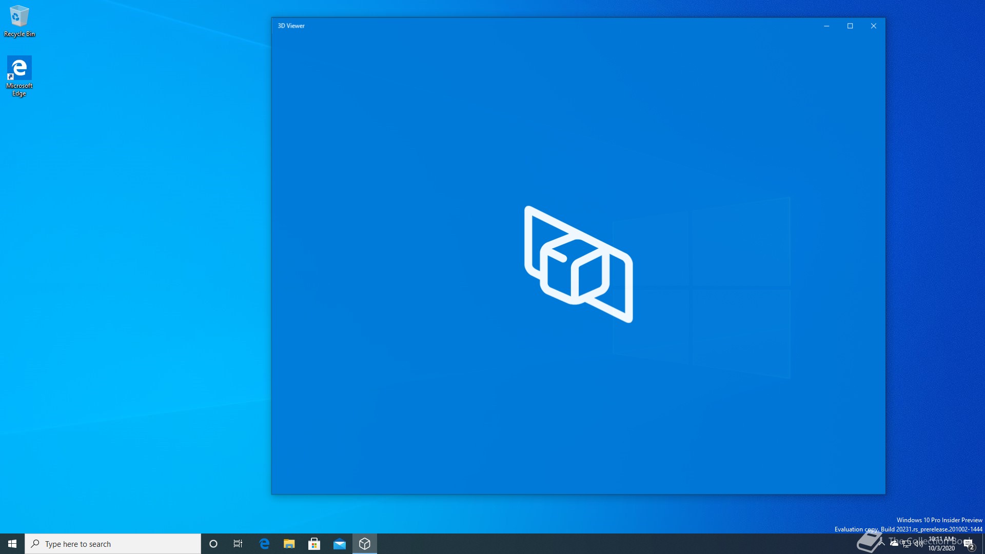
Task: Open the Windows Start menu
Action: click(x=12, y=544)
